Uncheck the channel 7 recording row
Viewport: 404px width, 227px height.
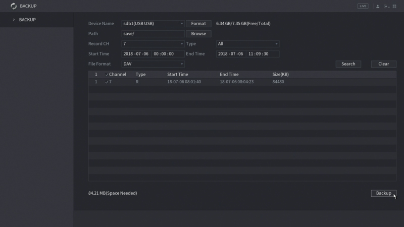[x=107, y=82]
